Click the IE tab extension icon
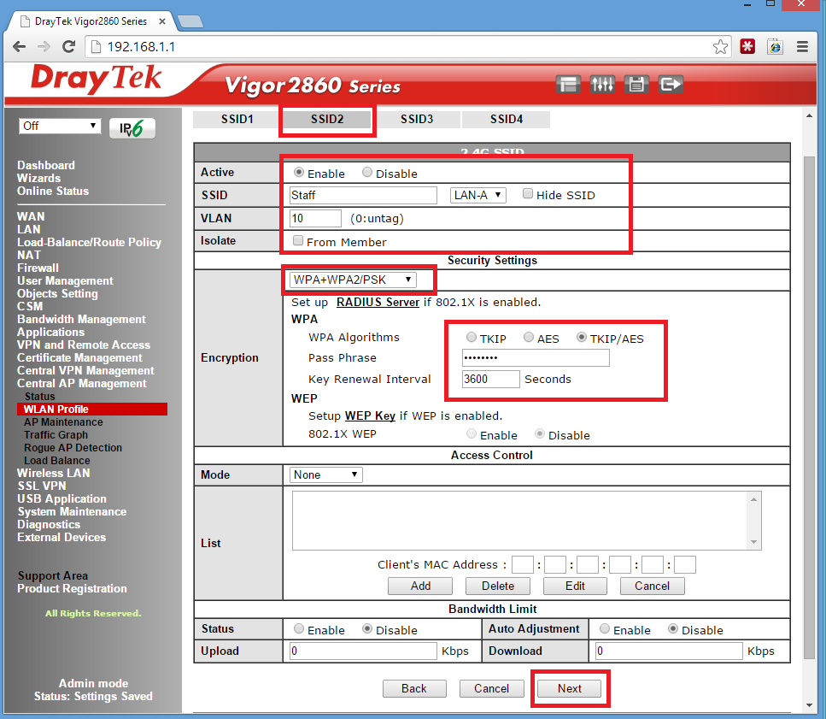Viewport: 826px width, 719px height. [x=775, y=46]
